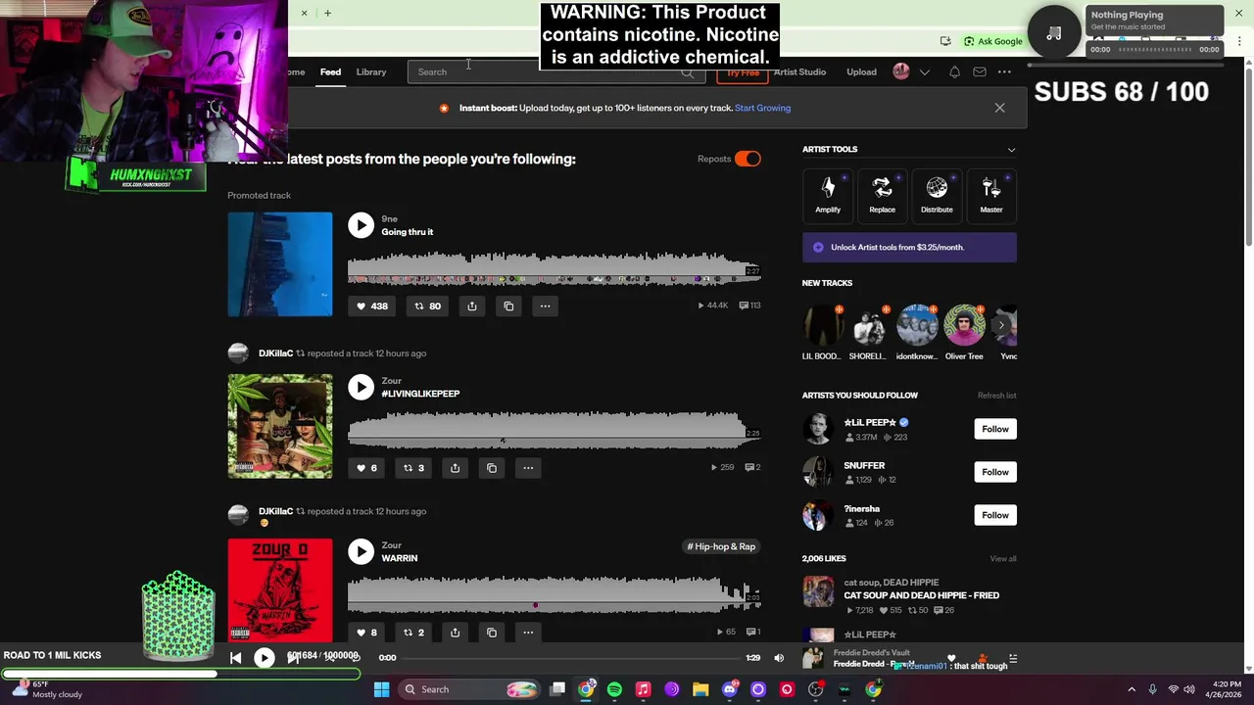Play the track 'Going thru it'
Screen dimensions: 1254x705
click(361, 225)
